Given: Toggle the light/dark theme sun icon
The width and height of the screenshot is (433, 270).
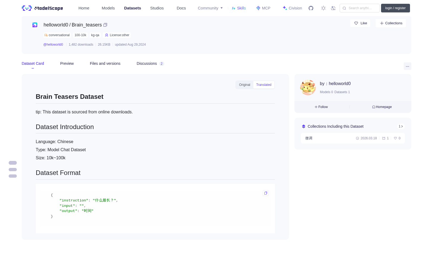Looking at the screenshot, I should (323, 8).
